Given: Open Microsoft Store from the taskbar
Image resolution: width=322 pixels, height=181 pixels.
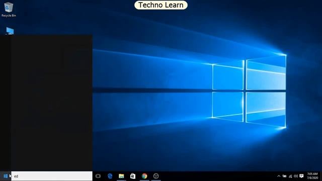Looking at the screenshot, I should click(x=133, y=176).
